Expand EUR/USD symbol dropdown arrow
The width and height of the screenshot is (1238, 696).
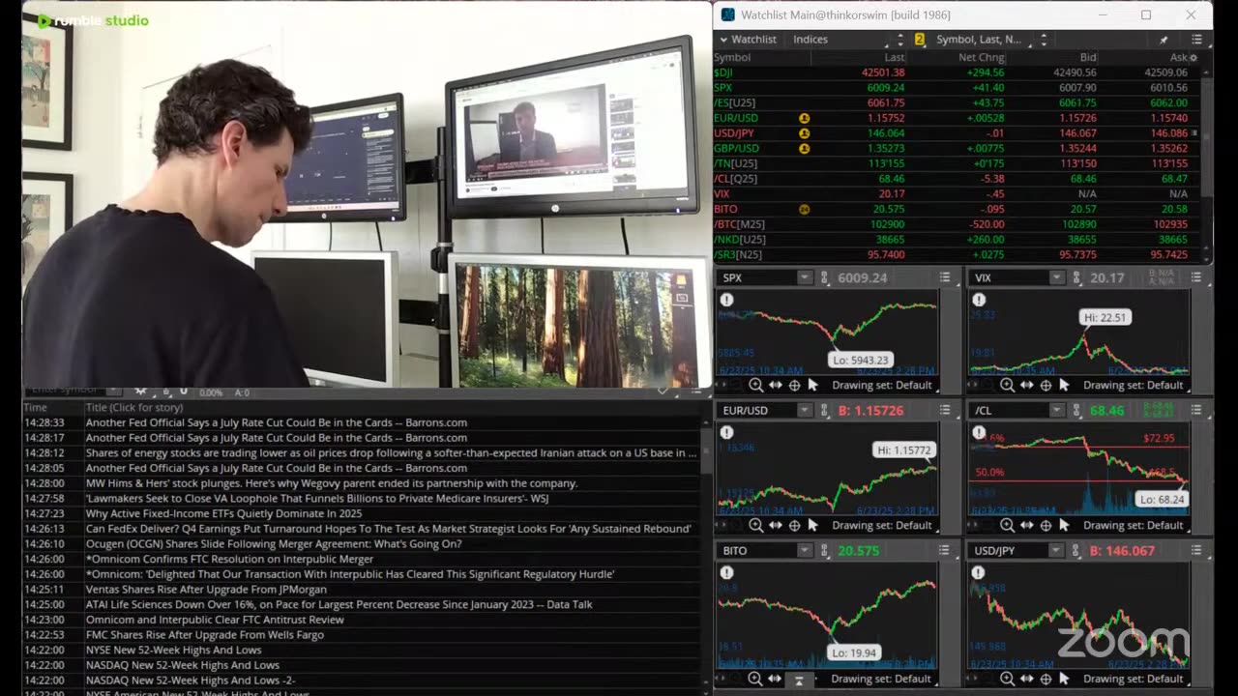pyautogui.click(x=804, y=410)
